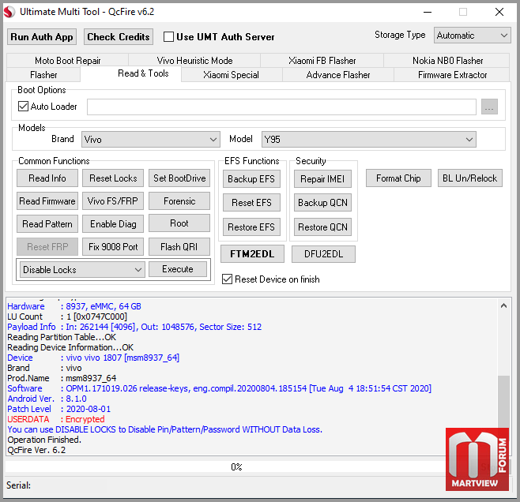Open the Firmware Extractor tab

(453, 75)
